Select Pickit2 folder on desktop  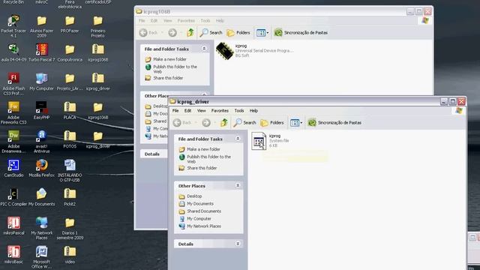click(x=70, y=197)
